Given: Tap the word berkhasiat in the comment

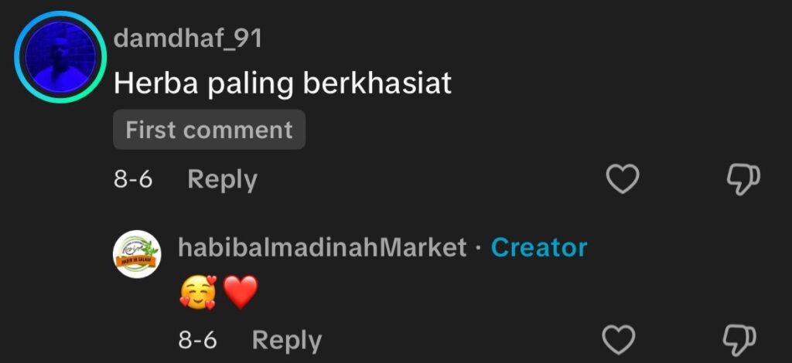Looking at the screenshot, I should 377,82.
